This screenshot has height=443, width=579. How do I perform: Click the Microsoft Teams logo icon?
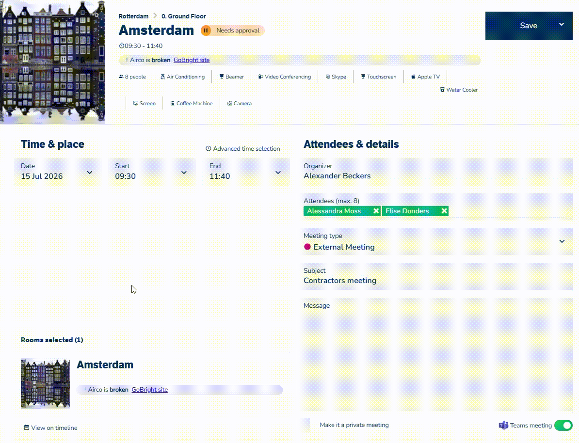click(503, 425)
